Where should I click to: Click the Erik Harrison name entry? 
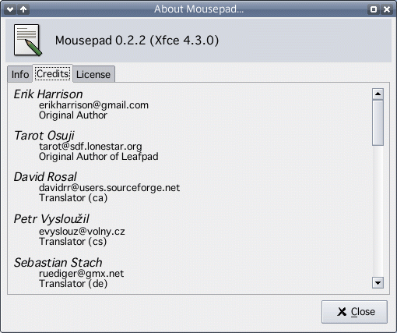48,94
